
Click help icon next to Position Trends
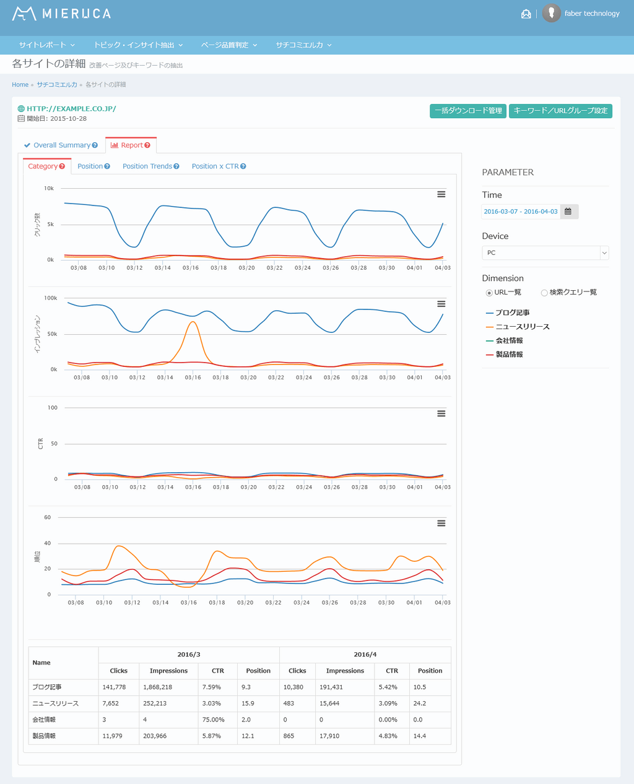(x=176, y=166)
